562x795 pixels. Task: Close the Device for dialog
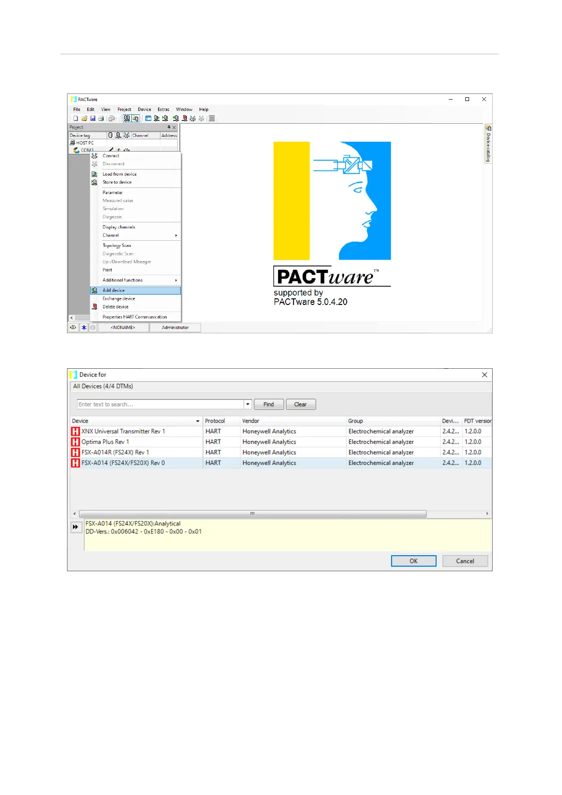point(484,375)
